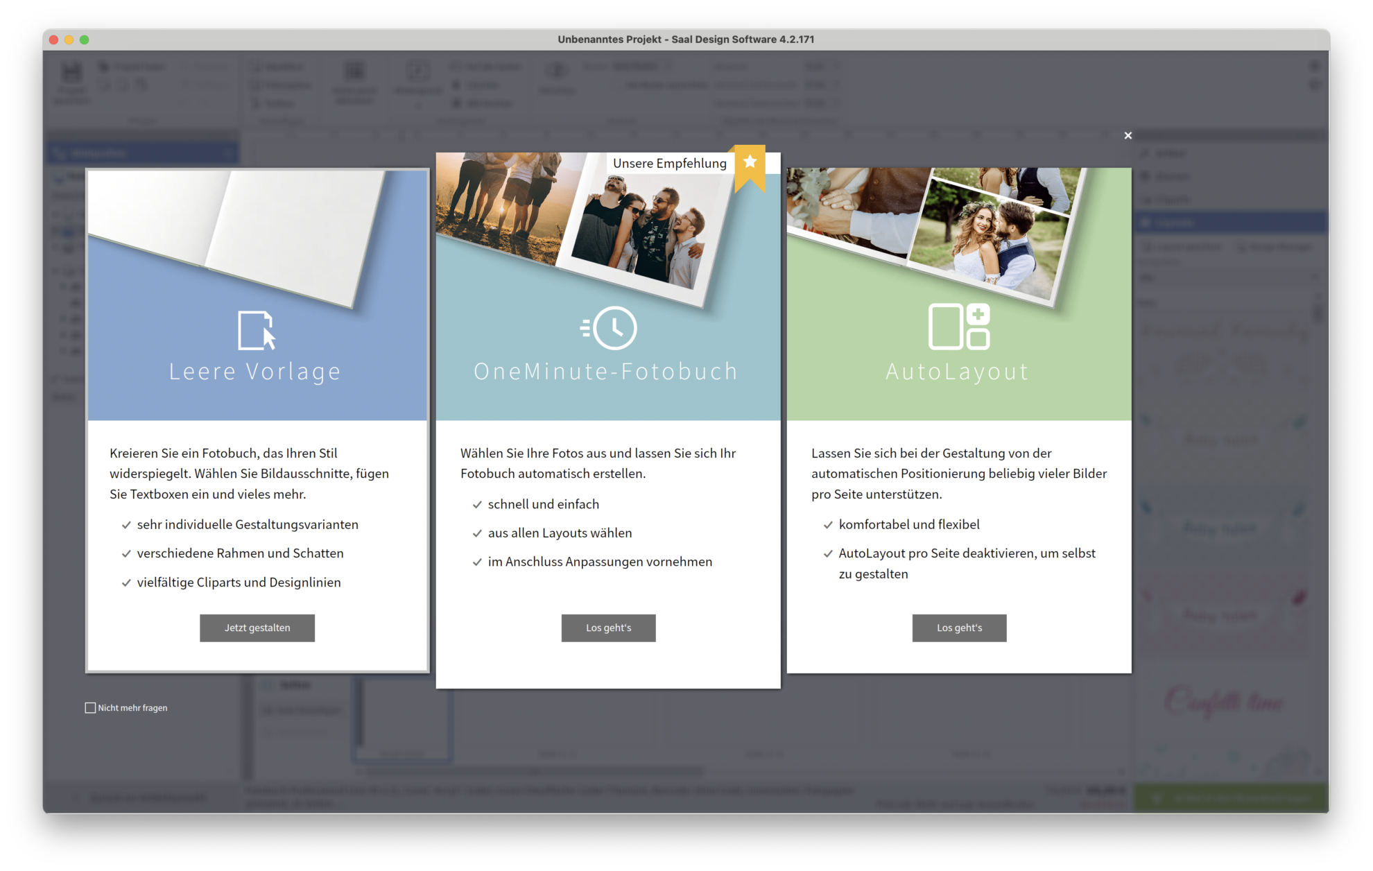Click 'AutoLayout pro Seite deaktivieren' bullet
The width and height of the screenshot is (1373, 871).
(967, 563)
